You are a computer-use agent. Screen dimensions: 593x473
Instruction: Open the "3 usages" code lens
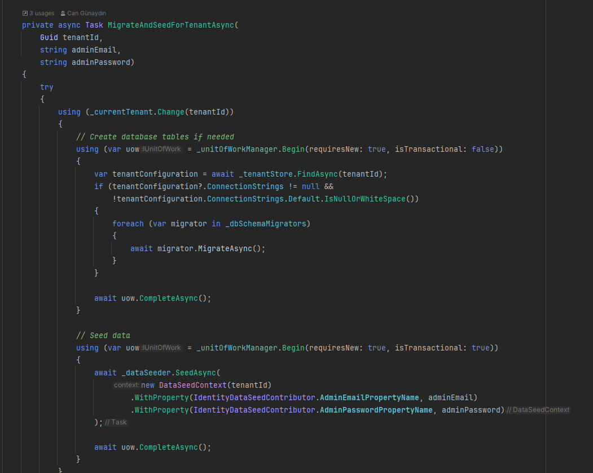(x=42, y=13)
